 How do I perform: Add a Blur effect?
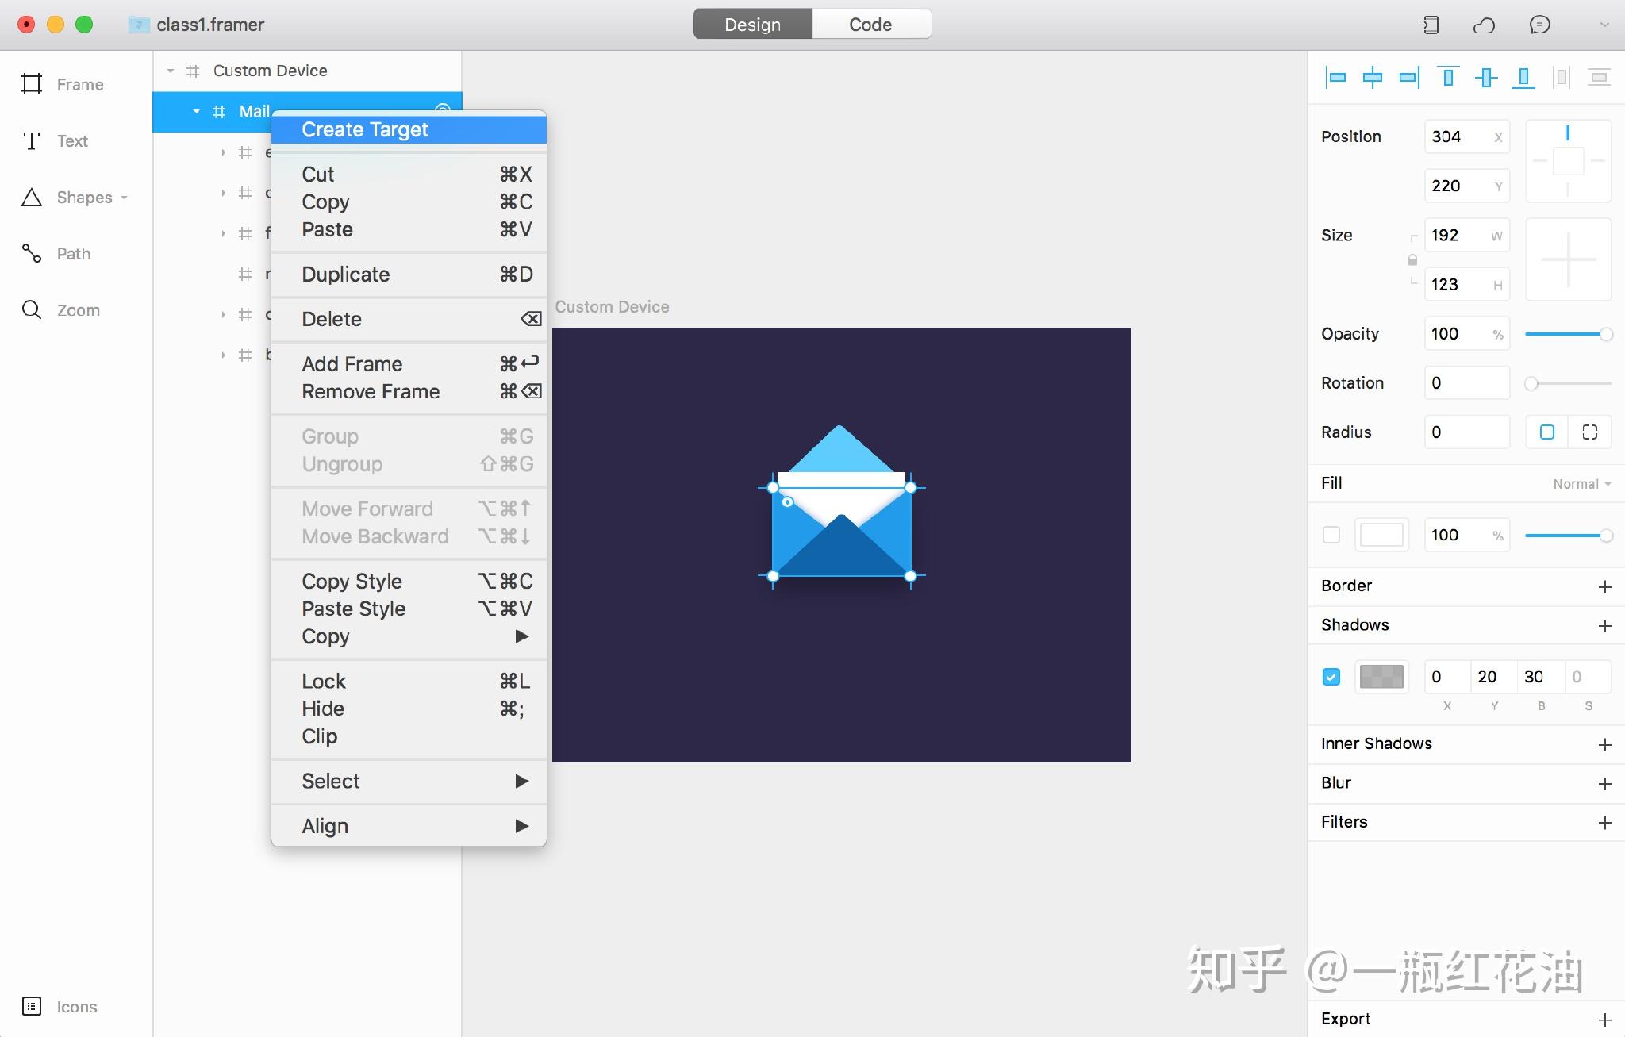1604,783
